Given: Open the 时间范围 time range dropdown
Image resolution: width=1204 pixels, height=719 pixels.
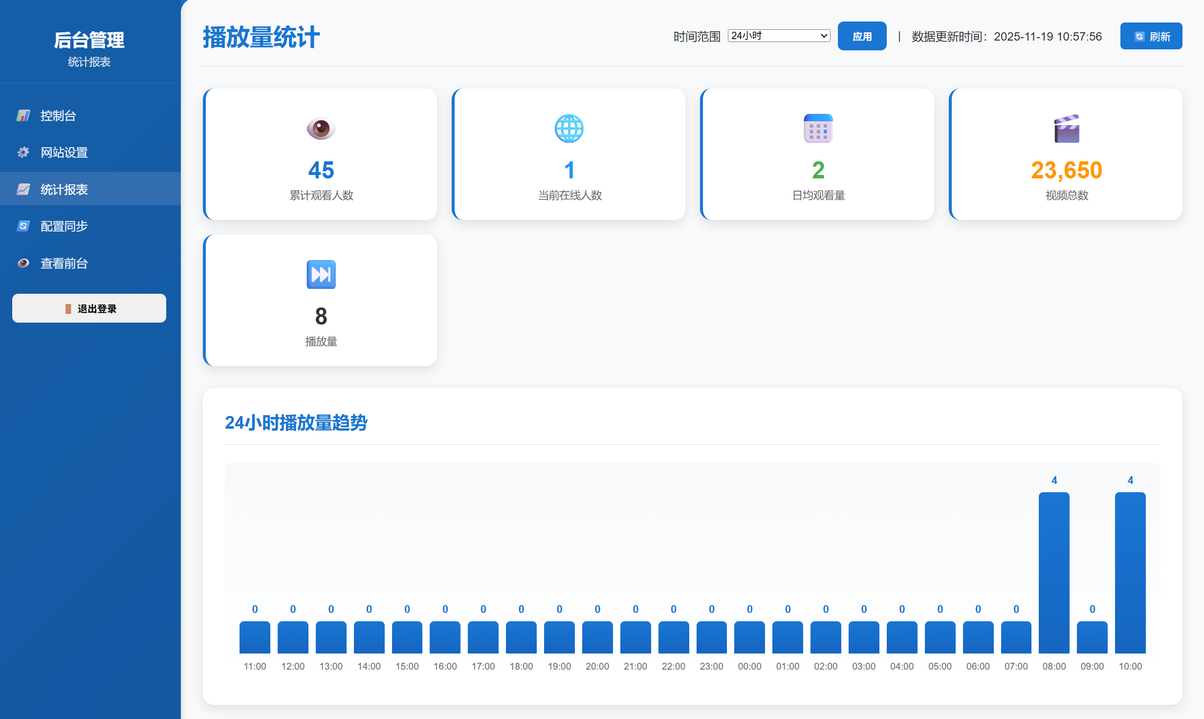Looking at the screenshot, I should [778, 36].
